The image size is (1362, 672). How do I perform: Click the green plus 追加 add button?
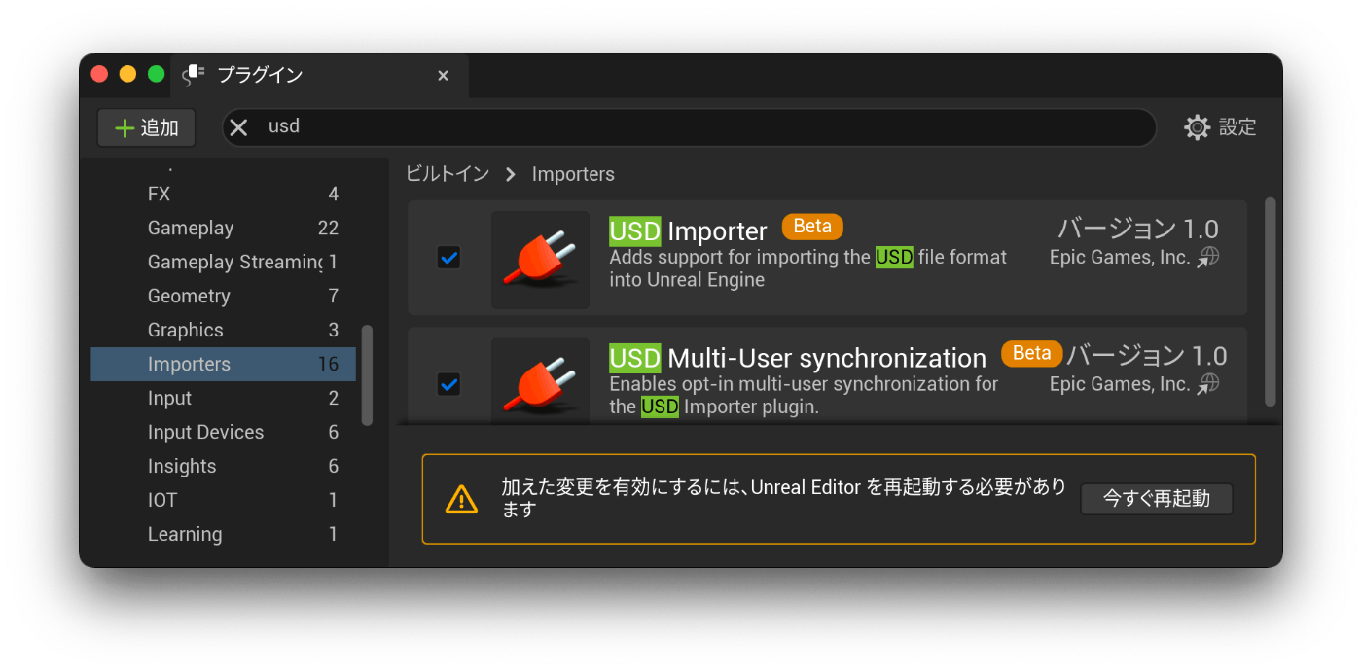click(147, 127)
